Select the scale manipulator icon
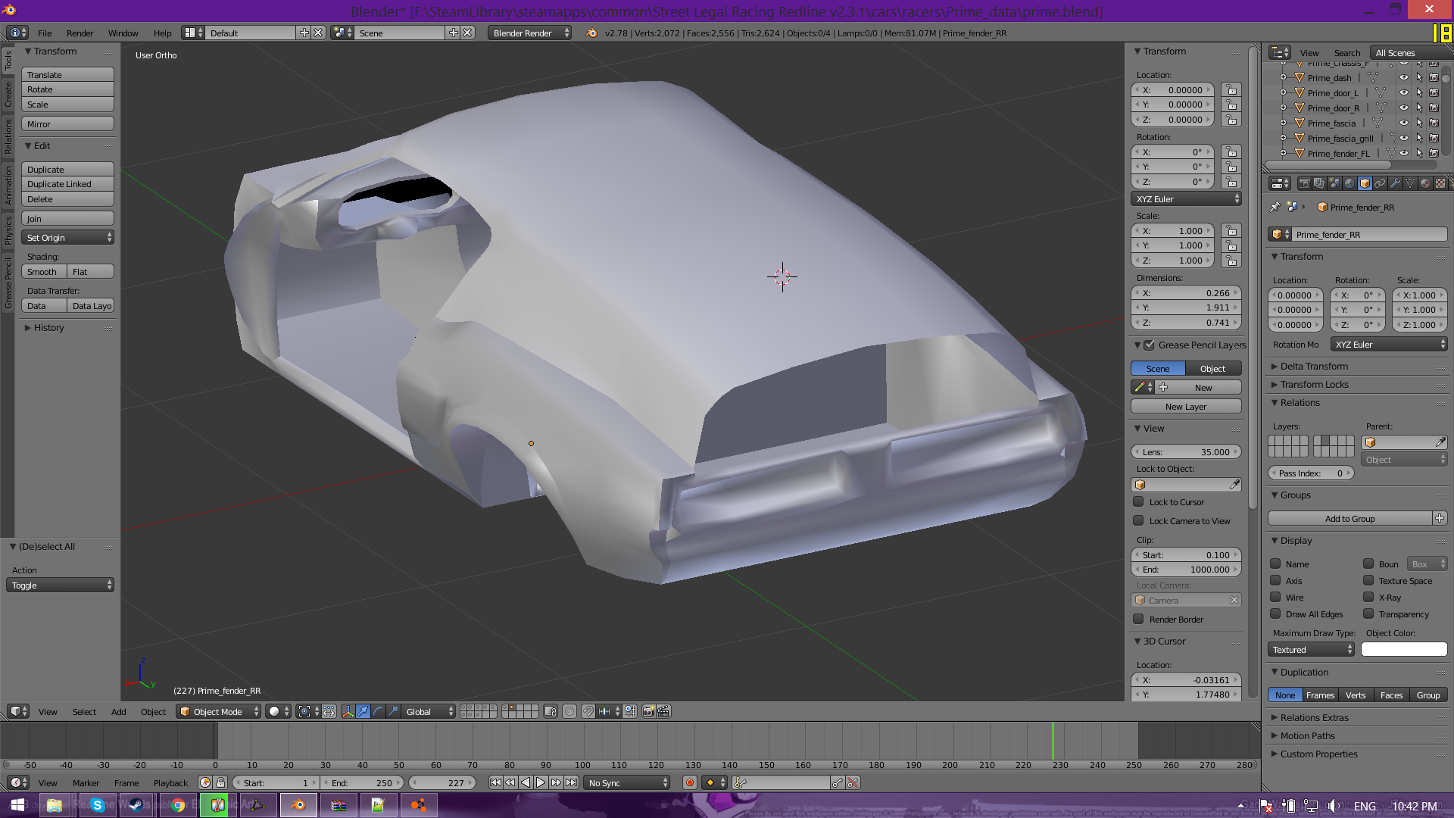 click(x=393, y=711)
